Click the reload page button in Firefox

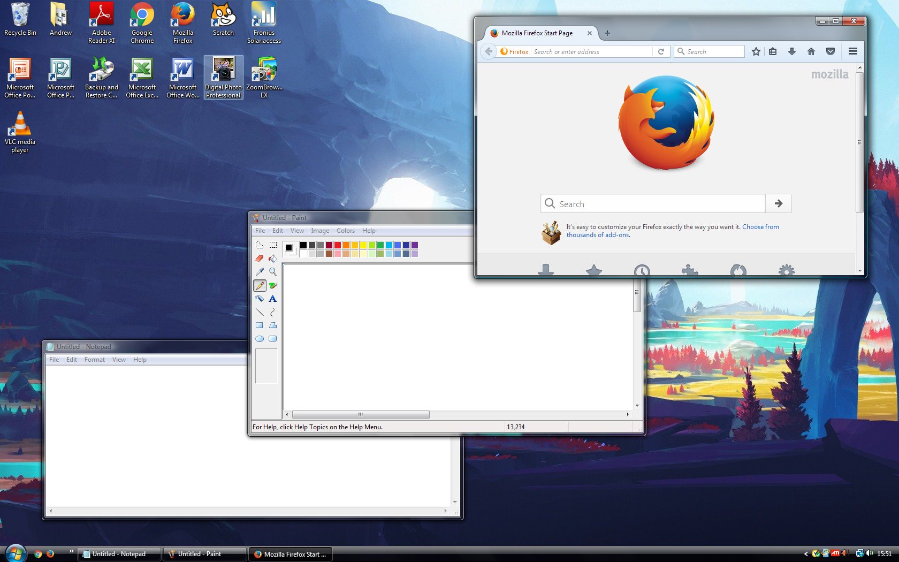coord(662,51)
